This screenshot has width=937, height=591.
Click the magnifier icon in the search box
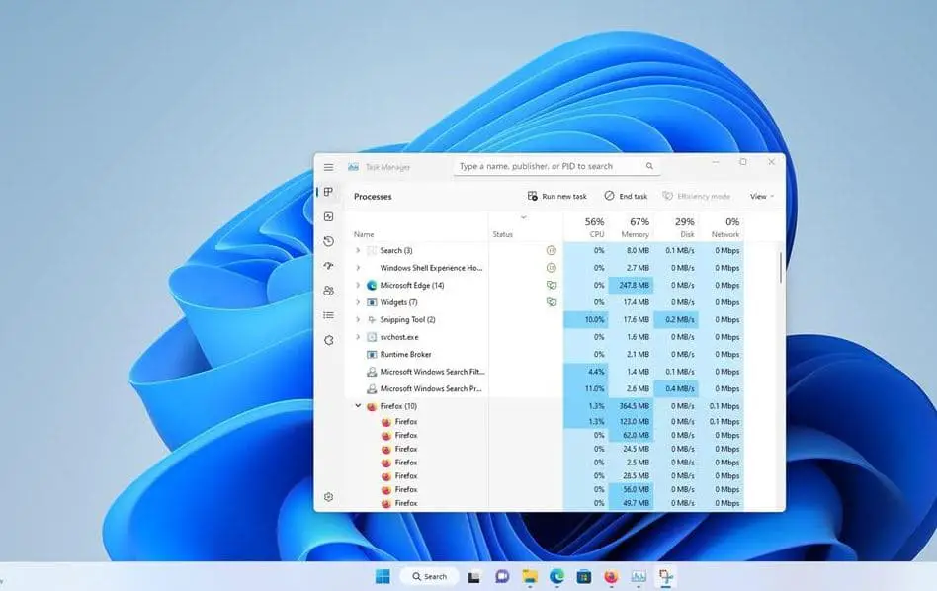click(649, 166)
